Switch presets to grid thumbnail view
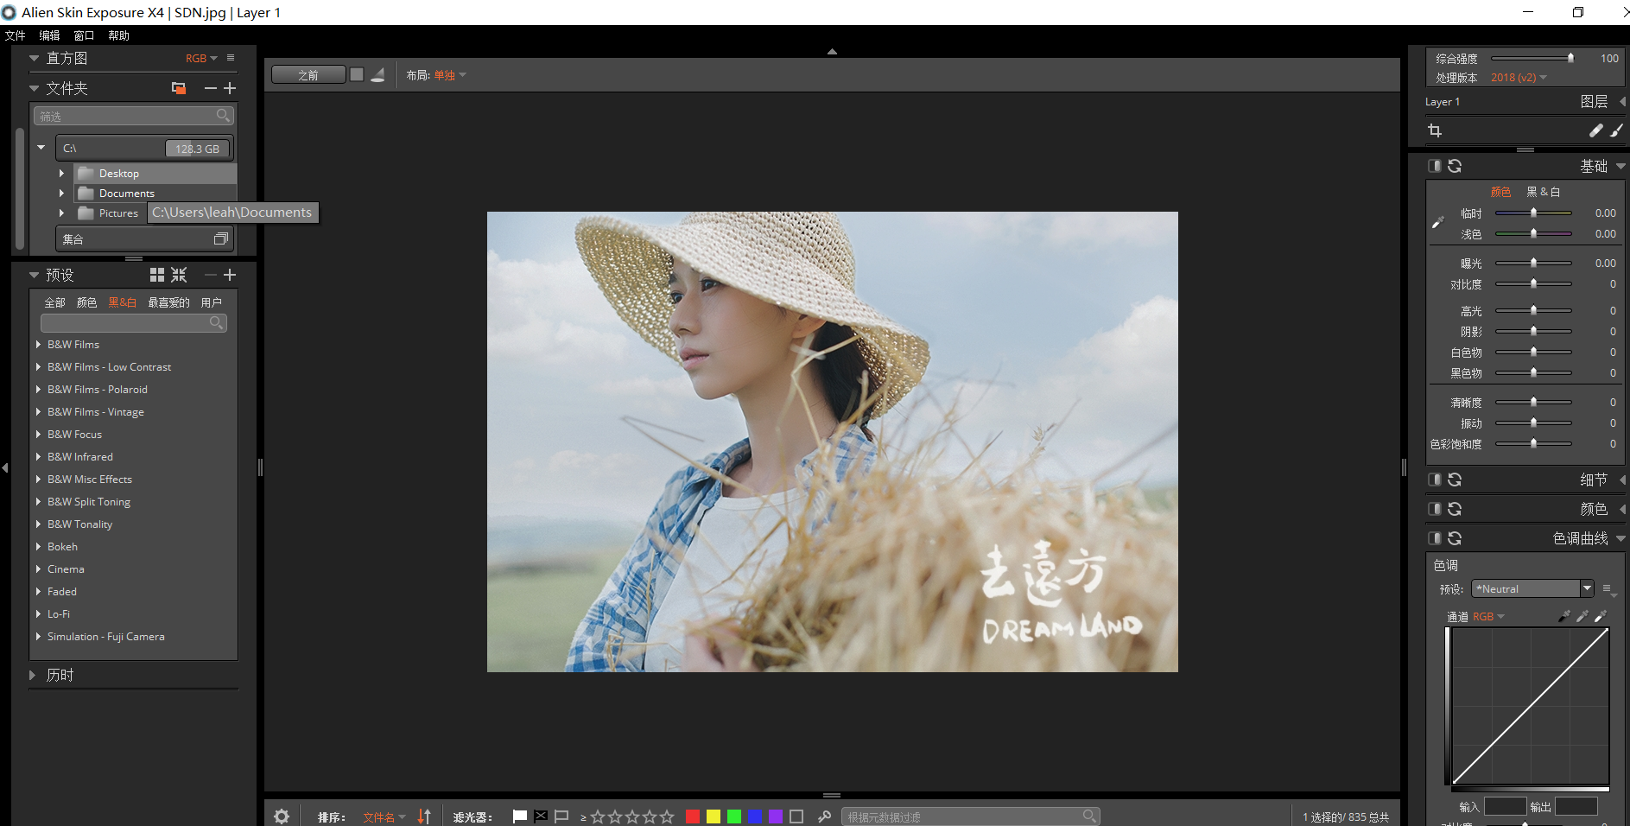The width and height of the screenshot is (1630, 826). [157, 275]
